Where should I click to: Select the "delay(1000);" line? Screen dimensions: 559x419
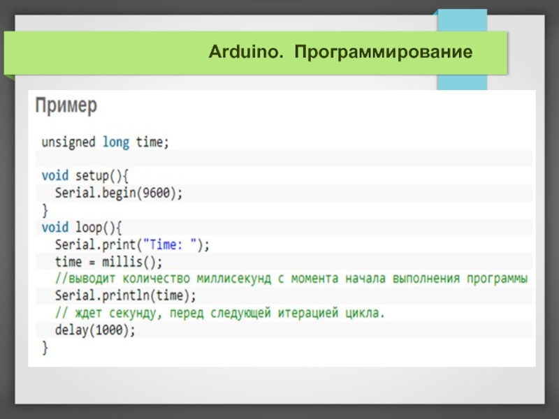[95, 330]
